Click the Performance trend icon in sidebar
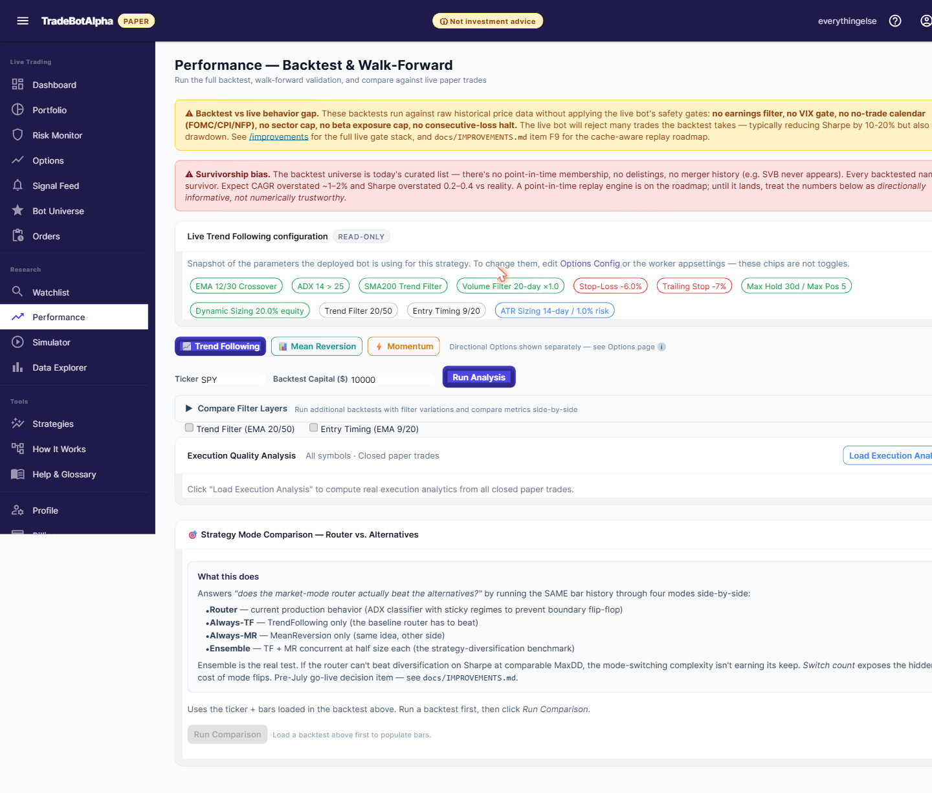The image size is (932, 793). [17, 317]
